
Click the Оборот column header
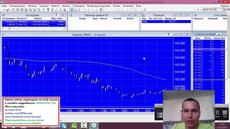pos(38,19)
